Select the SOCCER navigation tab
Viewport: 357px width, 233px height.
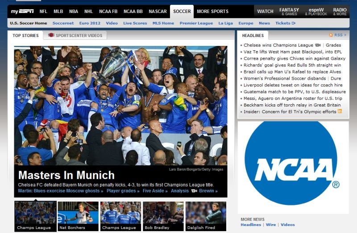point(182,12)
